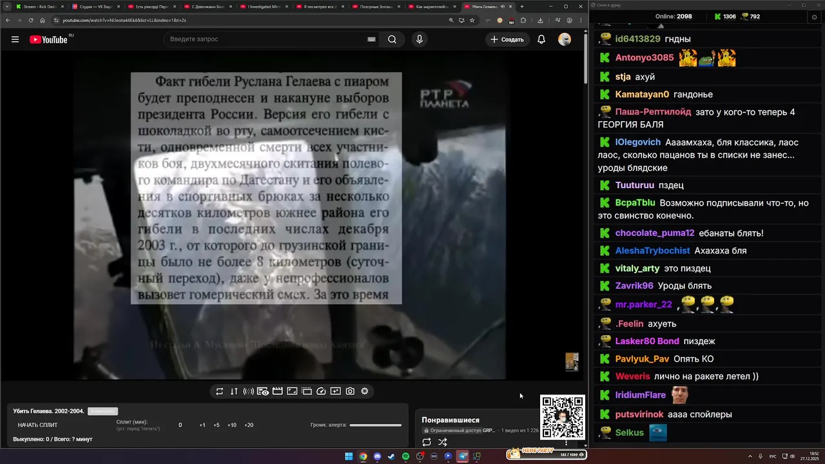Bookmark the page with the star icon
This screenshot has height=464, width=825.
(472, 20)
